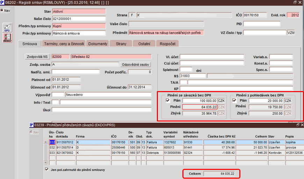Click the app logo in main title bar
This screenshot has width=304, height=179.
[2, 2]
